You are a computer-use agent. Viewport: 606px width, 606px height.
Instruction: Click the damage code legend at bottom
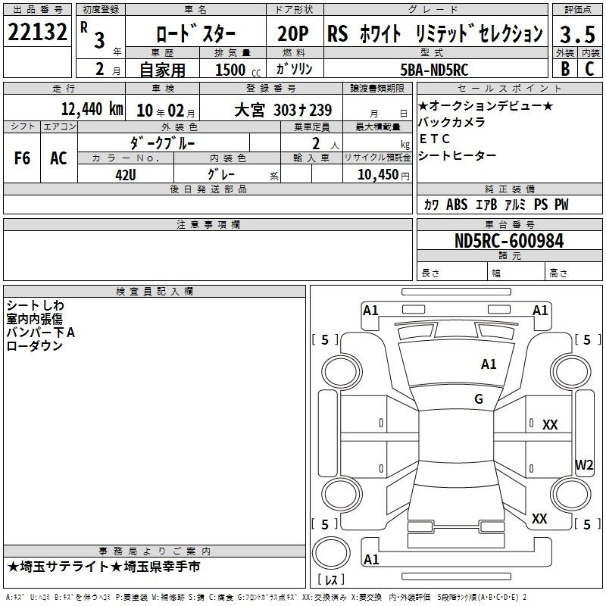click(x=267, y=598)
